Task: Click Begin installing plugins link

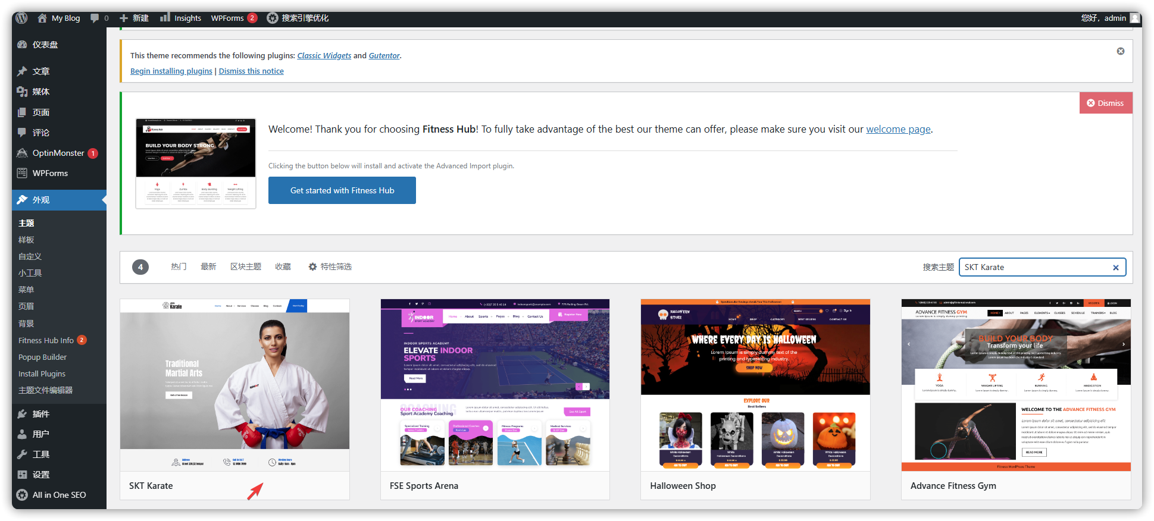Action: point(171,71)
